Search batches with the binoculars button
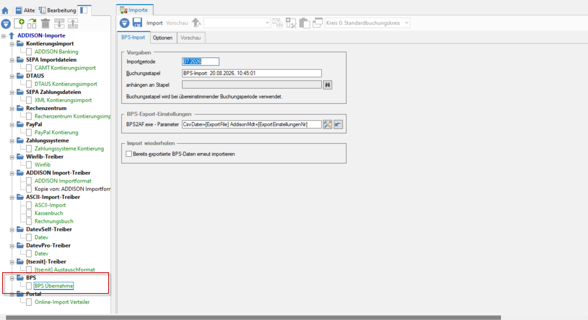This screenshot has height=320, width=588. click(327, 85)
